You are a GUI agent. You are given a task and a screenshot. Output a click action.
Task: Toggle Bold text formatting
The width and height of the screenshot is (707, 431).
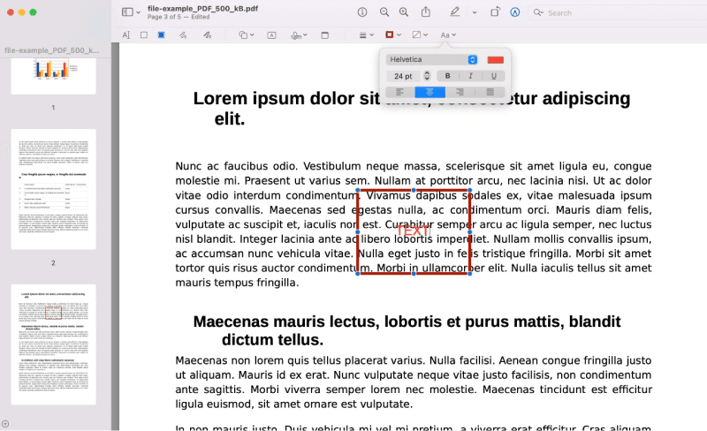448,76
